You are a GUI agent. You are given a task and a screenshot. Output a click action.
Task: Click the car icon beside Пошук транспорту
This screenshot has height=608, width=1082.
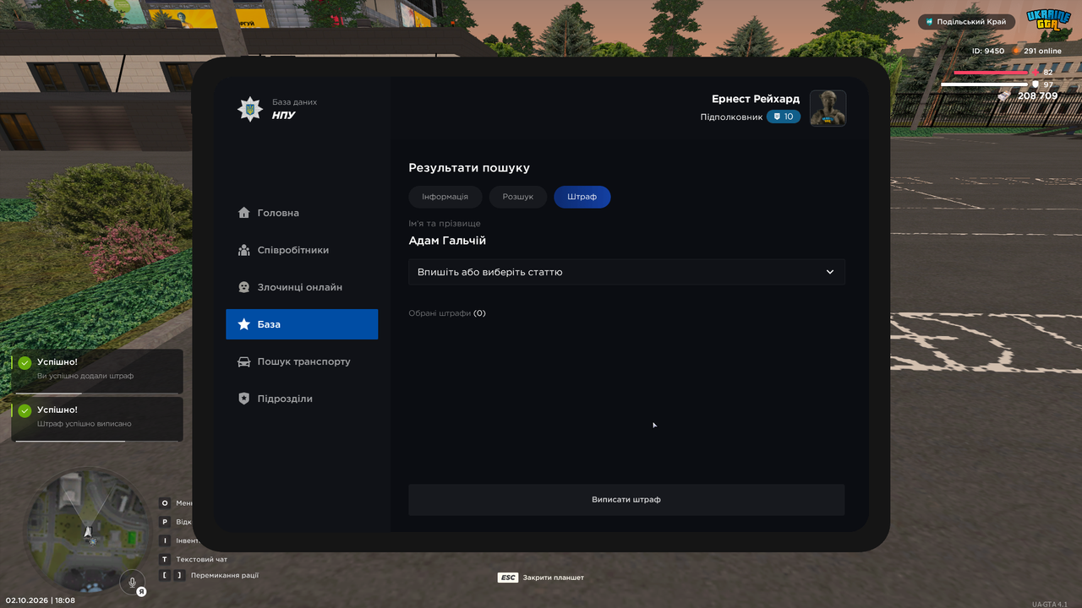click(244, 361)
